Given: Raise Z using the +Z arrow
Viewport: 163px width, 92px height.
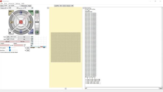Looking at the screenshot, I should (x=37, y=12).
